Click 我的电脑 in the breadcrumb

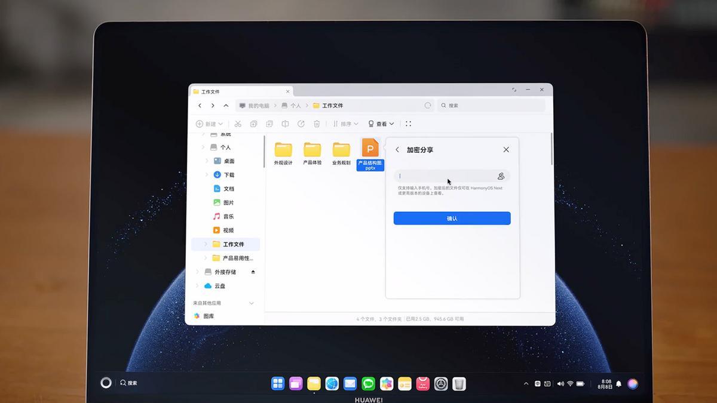pyautogui.click(x=255, y=106)
